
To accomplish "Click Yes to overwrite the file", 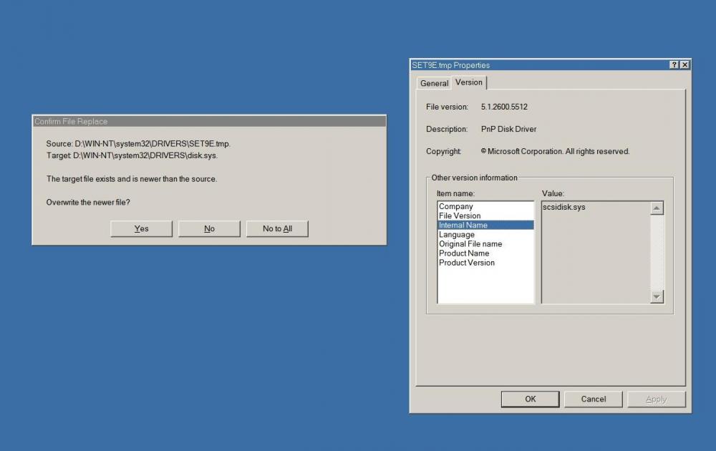I will coord(141,228).
